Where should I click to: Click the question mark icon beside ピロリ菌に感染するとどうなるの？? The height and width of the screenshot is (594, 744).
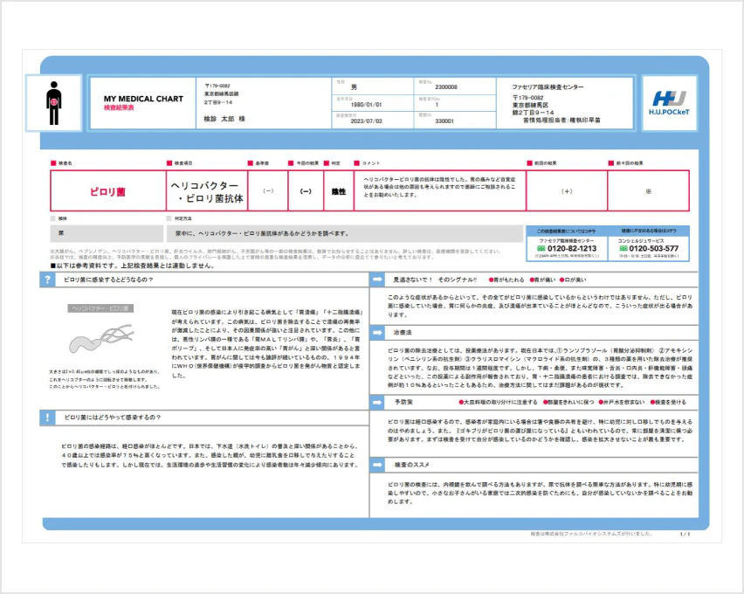[x=47, y=280]
